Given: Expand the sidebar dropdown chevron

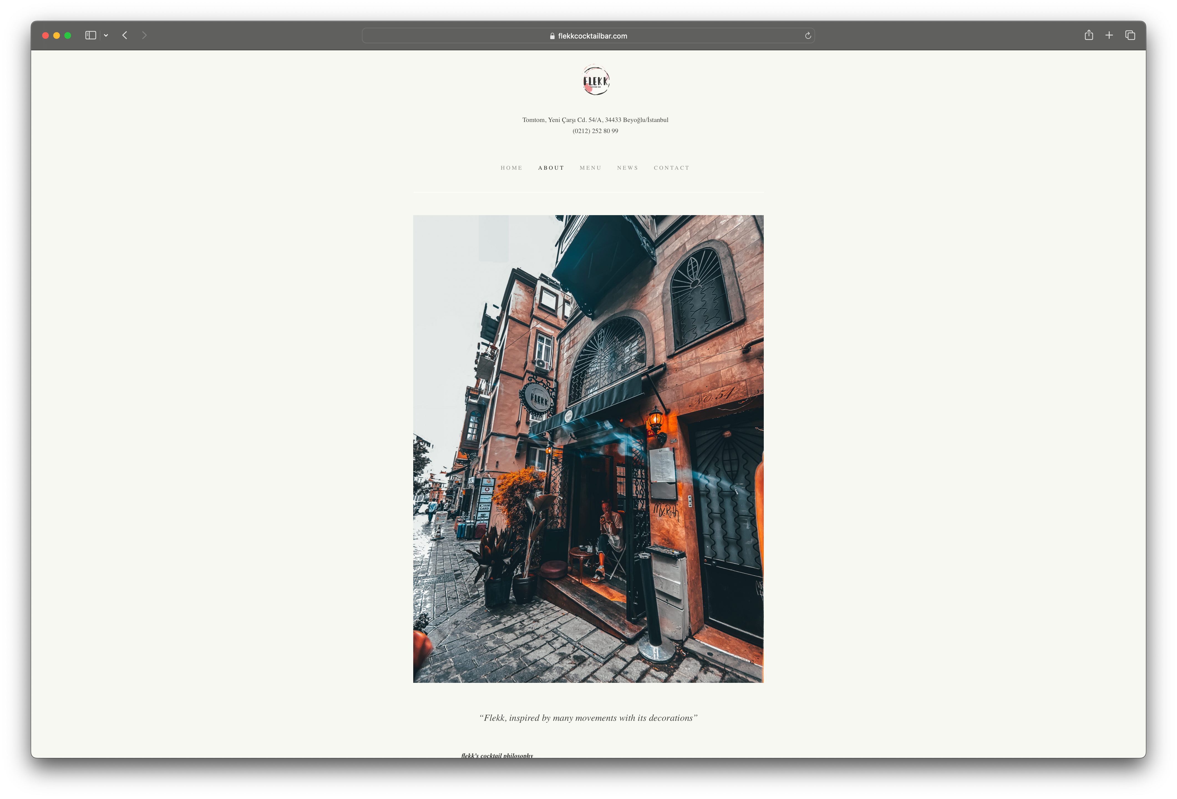Looking at the screenshot, I should point(106,35).
